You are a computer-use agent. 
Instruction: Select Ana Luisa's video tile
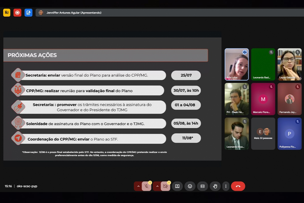click(x=237, y=64)
